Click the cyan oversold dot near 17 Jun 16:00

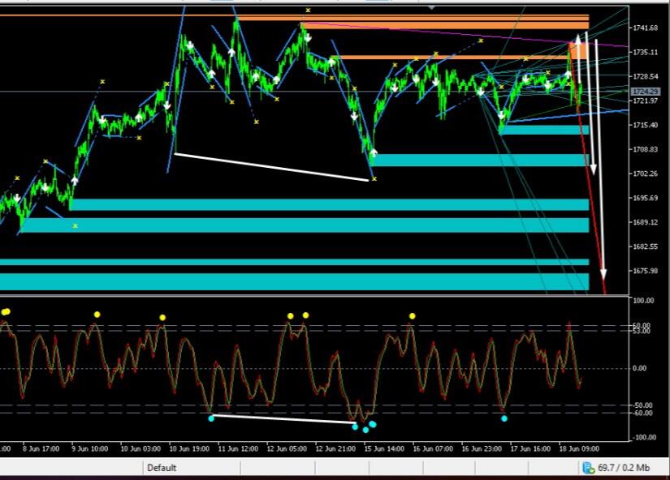(x=504, y=418)
